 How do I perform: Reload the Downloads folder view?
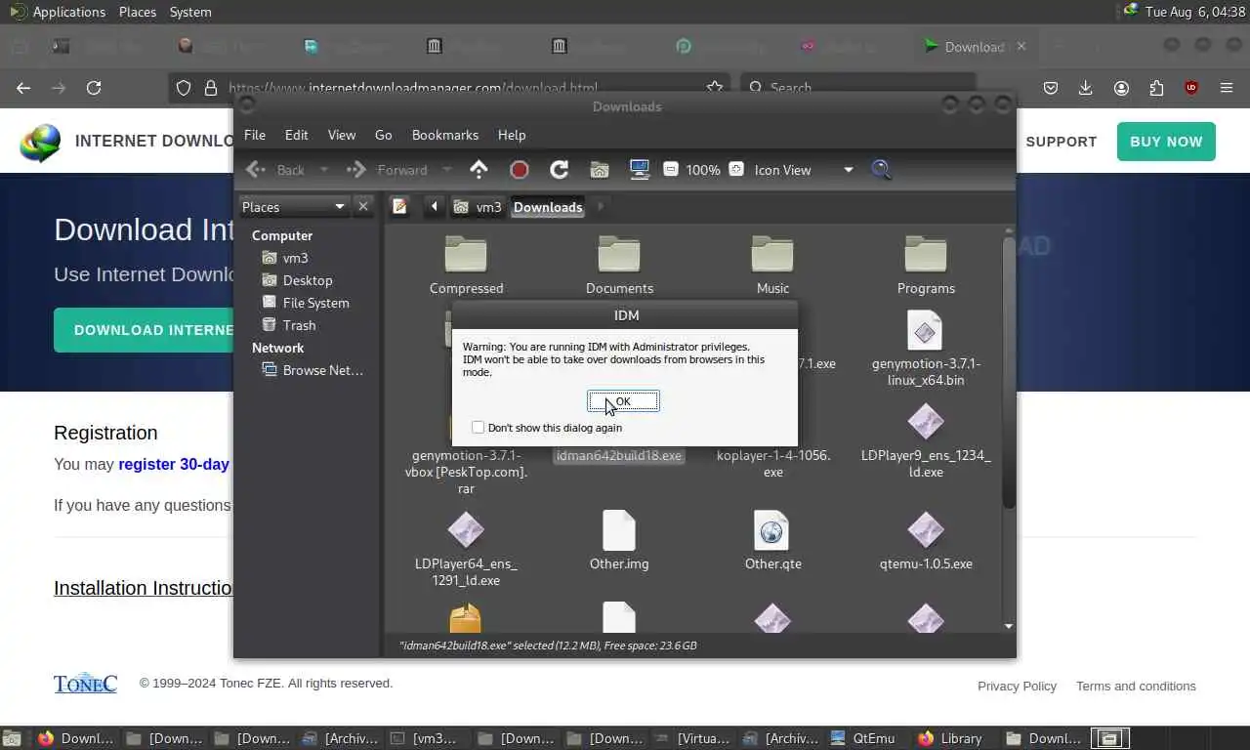point(560,170)
